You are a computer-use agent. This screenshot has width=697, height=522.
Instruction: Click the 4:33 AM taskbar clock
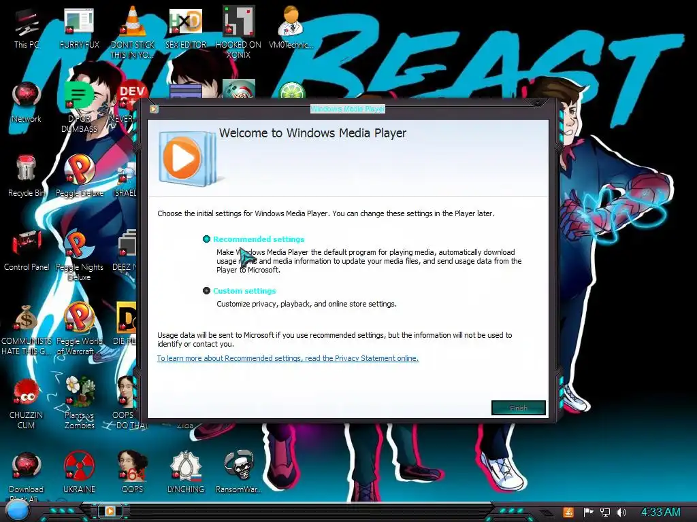[660, 512]
